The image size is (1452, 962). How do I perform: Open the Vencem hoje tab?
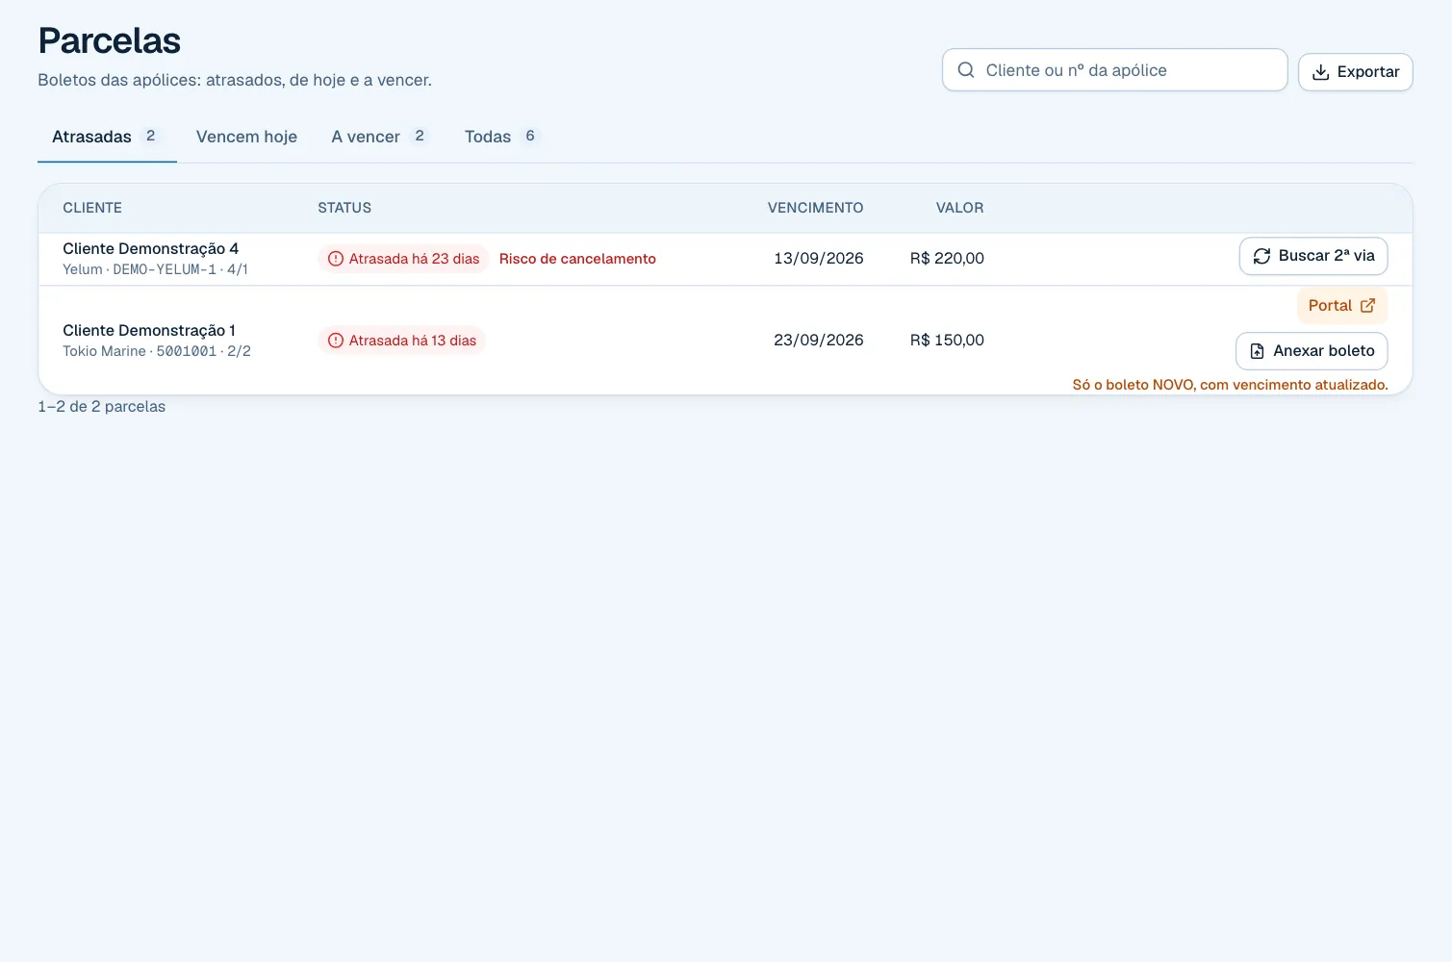246,137
